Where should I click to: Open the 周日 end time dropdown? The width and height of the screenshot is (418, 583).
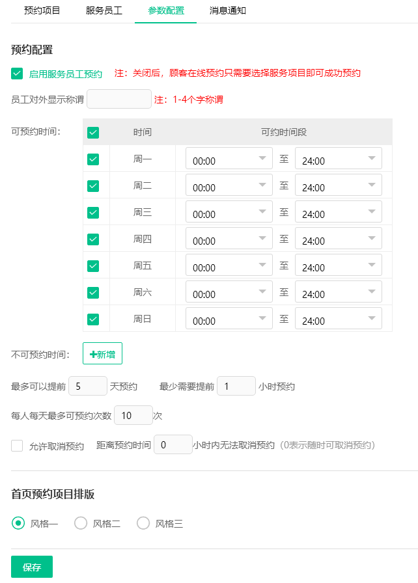pos(339,318)
